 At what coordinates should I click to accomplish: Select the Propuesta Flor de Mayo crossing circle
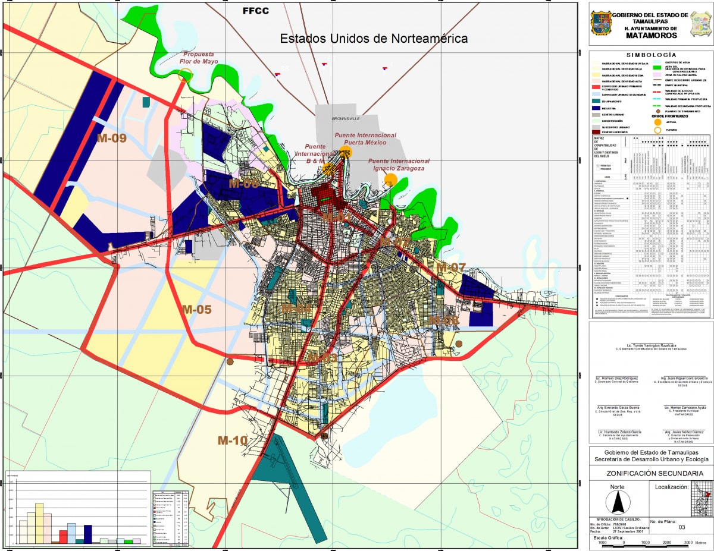[186, 75]
